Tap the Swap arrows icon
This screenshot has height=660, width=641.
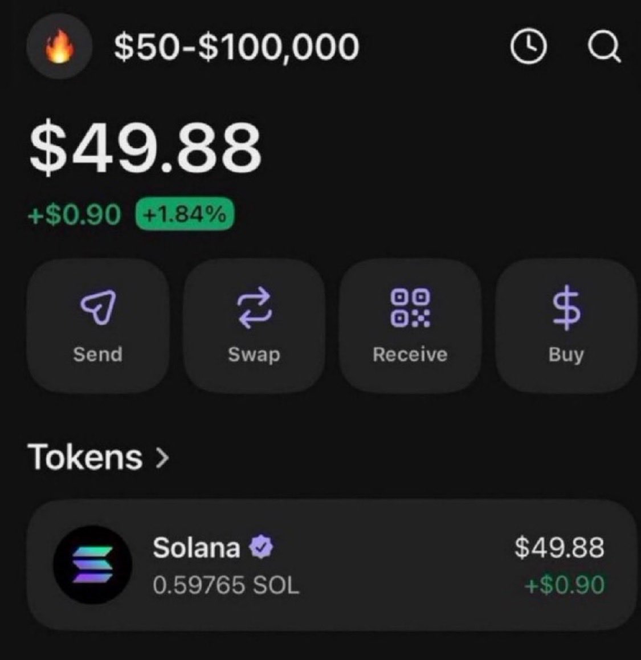(254, 308)
